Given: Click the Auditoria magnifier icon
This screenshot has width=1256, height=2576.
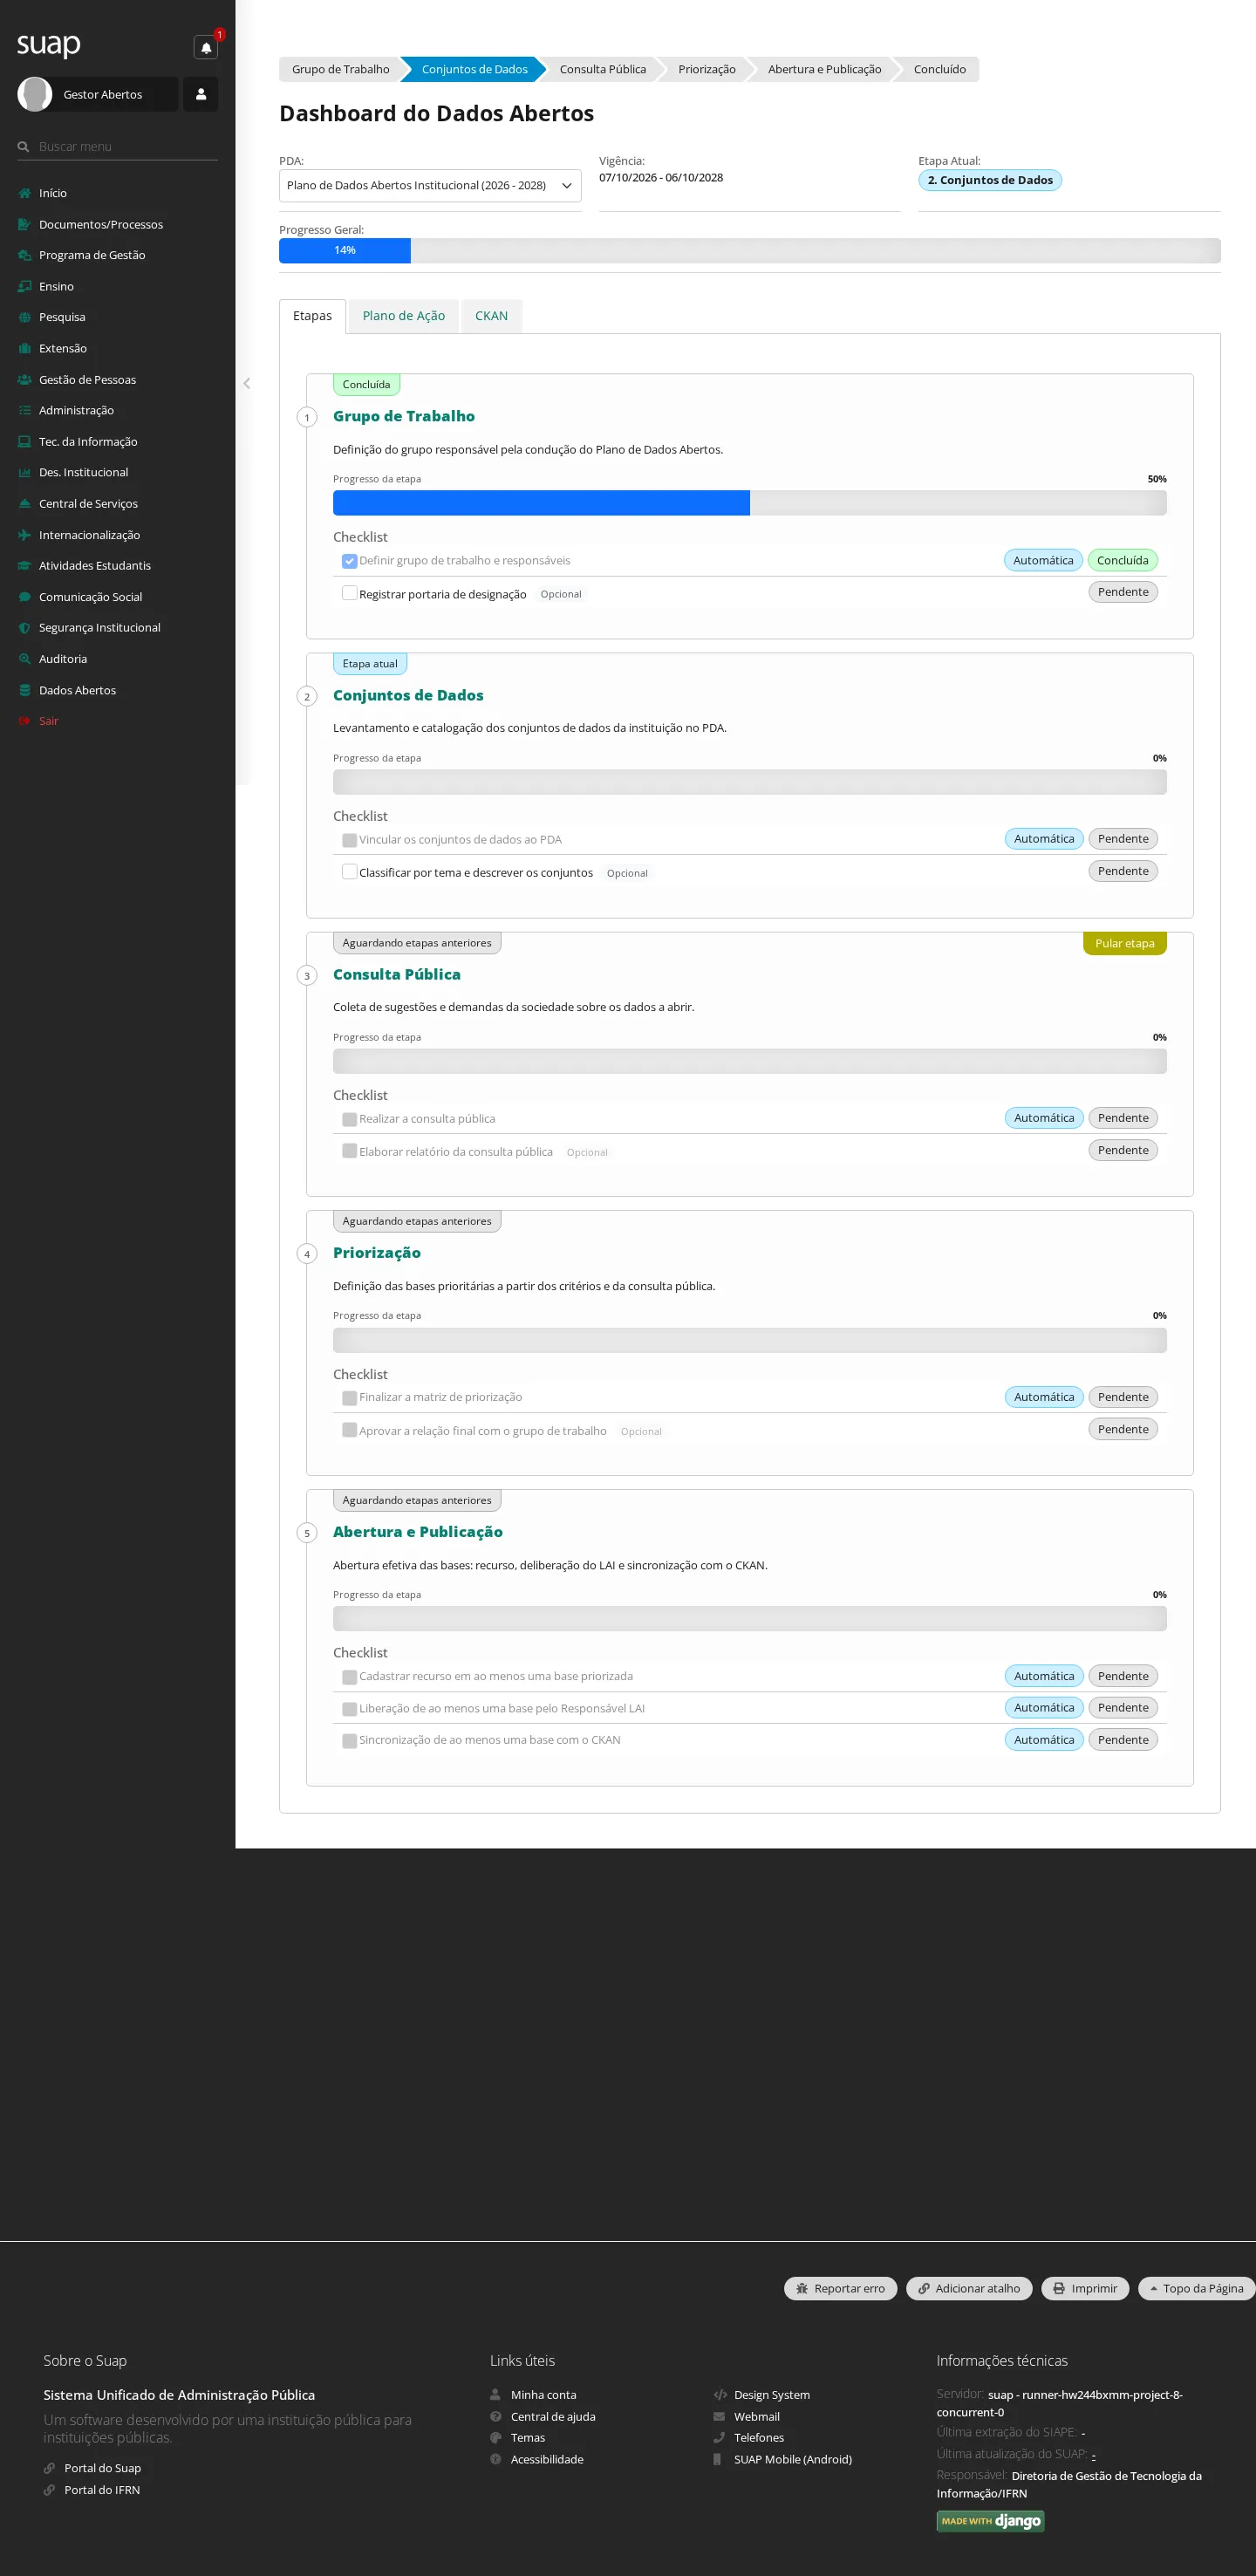Looking at the screenshot, I should [x=25, y=659].
